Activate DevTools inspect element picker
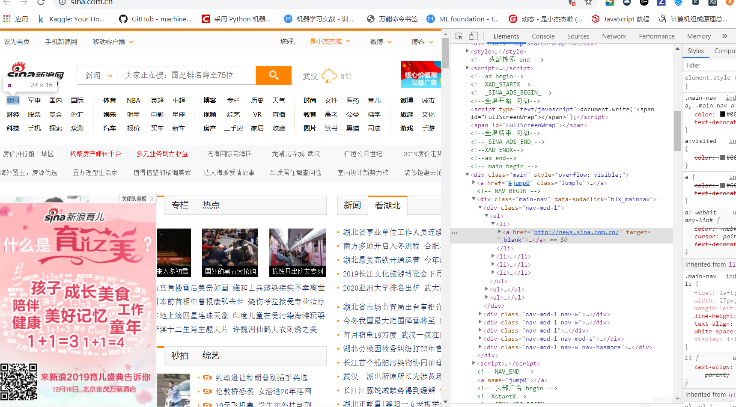 coord(459,36)
